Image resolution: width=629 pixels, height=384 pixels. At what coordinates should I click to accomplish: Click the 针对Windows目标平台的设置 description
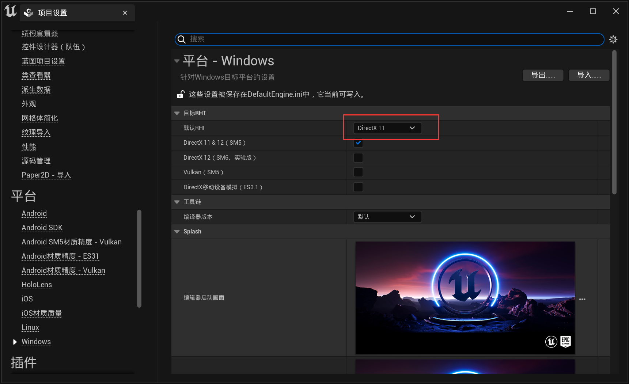tap(227, 77)
